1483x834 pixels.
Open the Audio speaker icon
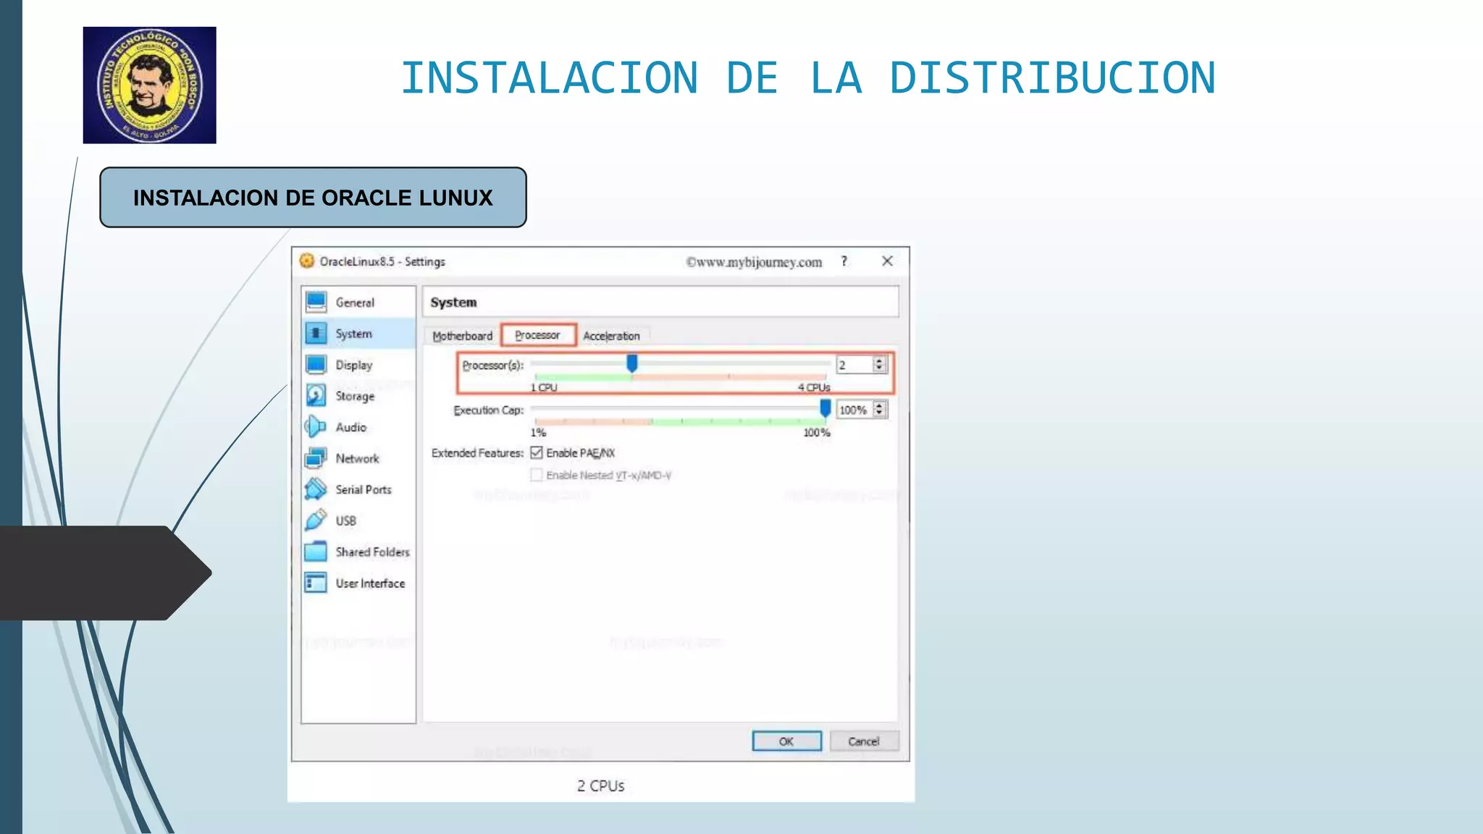point(316,426)
